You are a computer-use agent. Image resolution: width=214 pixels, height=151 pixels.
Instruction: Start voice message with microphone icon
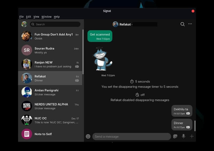[x=184, y=136]
